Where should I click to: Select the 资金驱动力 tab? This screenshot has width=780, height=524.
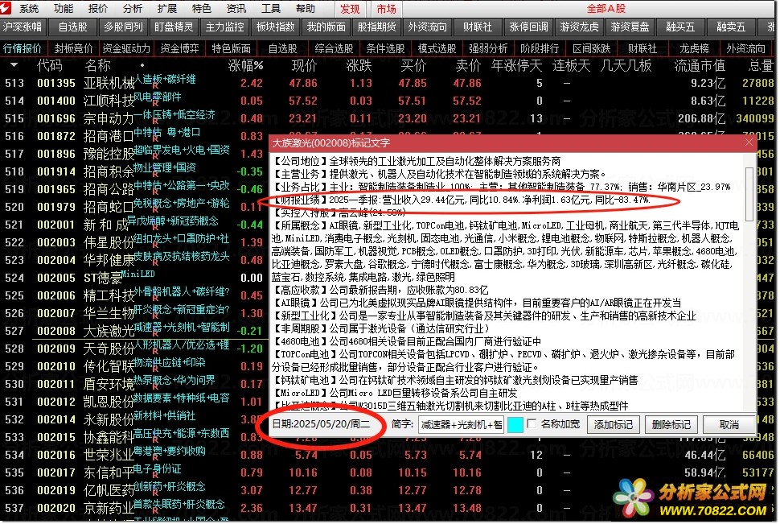click(x=126, y=48)
